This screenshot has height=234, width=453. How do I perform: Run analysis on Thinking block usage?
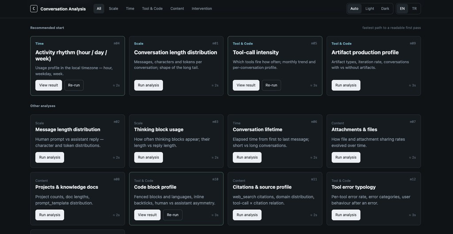[148, 157]
